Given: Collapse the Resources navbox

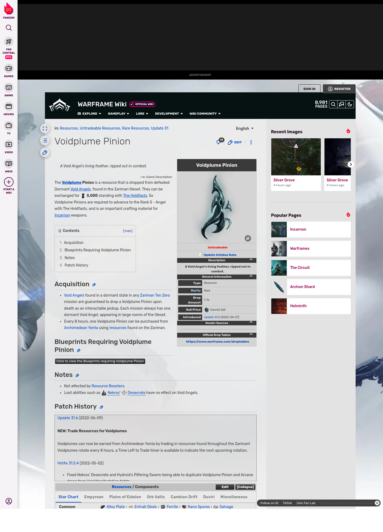Looking at the screenshot, I should [x=245, y=487].
